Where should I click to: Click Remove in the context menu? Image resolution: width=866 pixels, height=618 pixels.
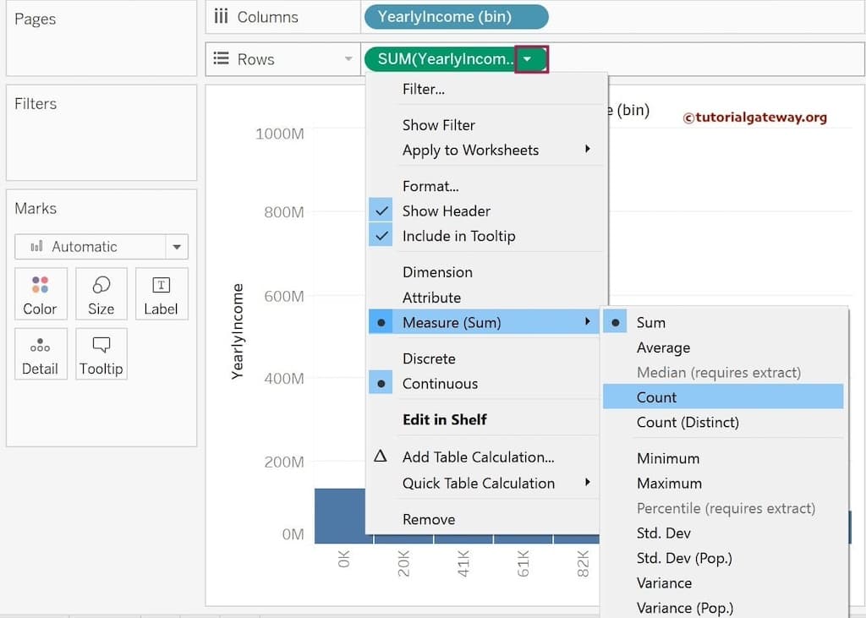click(429, 519)
